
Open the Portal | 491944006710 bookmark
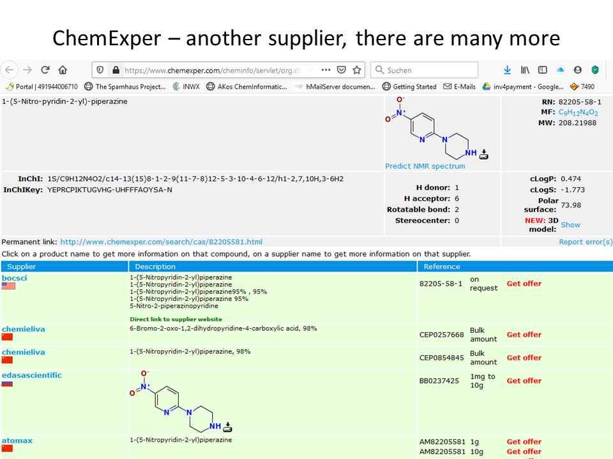(x=41, y=87)
